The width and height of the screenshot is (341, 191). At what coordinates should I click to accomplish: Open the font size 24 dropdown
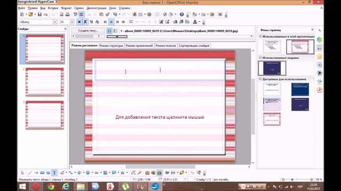(72, 22)
